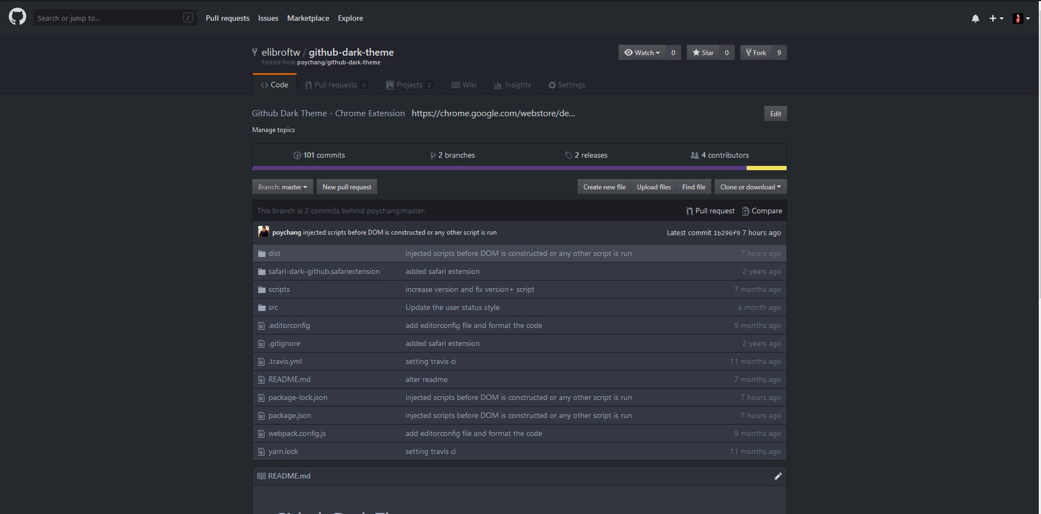Switch to the Code tab
This screenshot has height=514, width=1041.
[275, 85]
